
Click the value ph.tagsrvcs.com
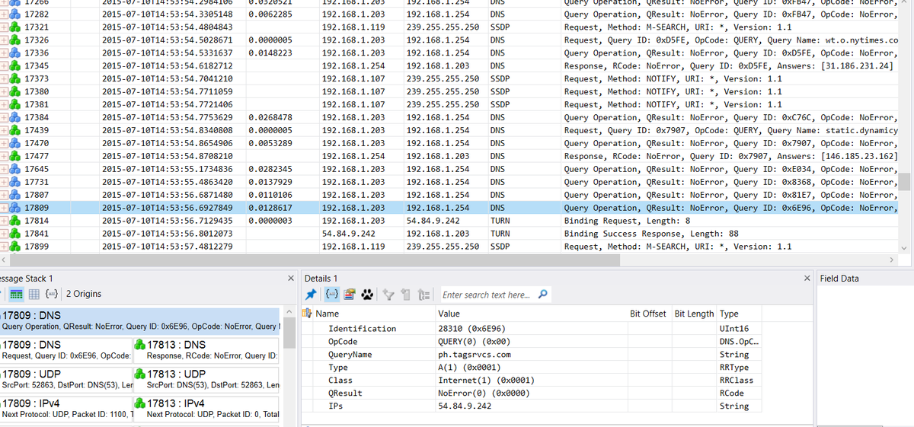[475, 355]
